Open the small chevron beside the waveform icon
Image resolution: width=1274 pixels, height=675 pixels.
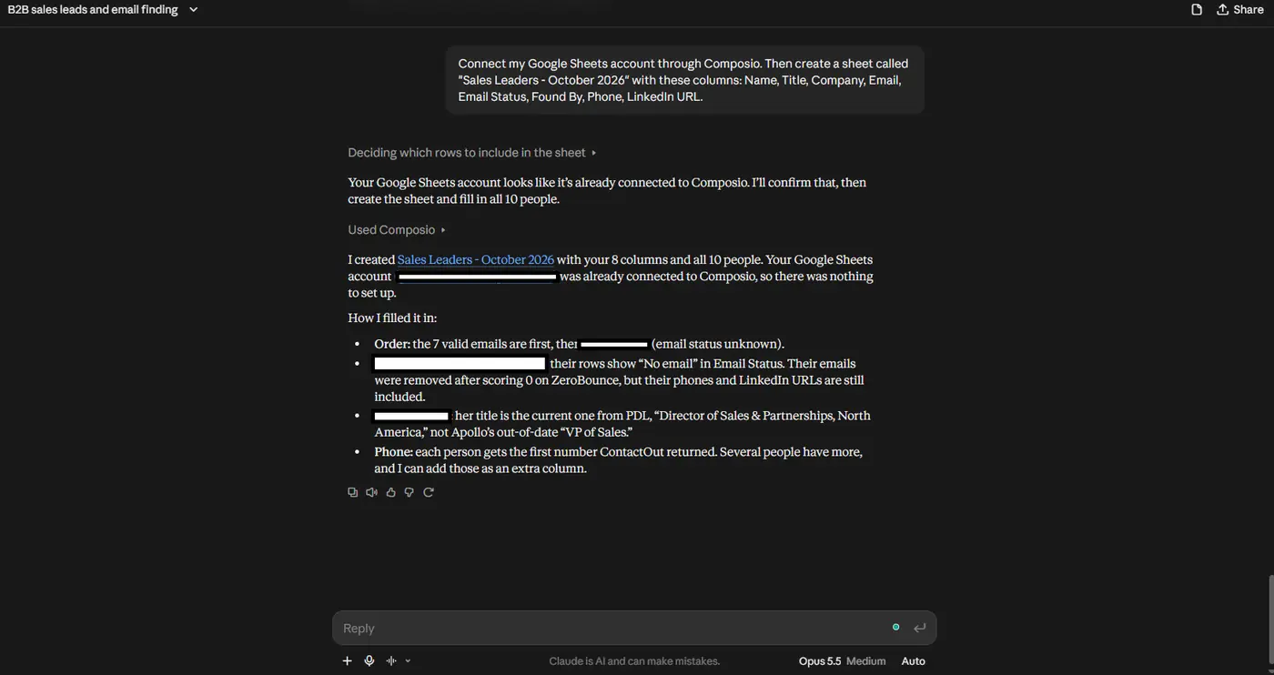[x=408, y=661]
